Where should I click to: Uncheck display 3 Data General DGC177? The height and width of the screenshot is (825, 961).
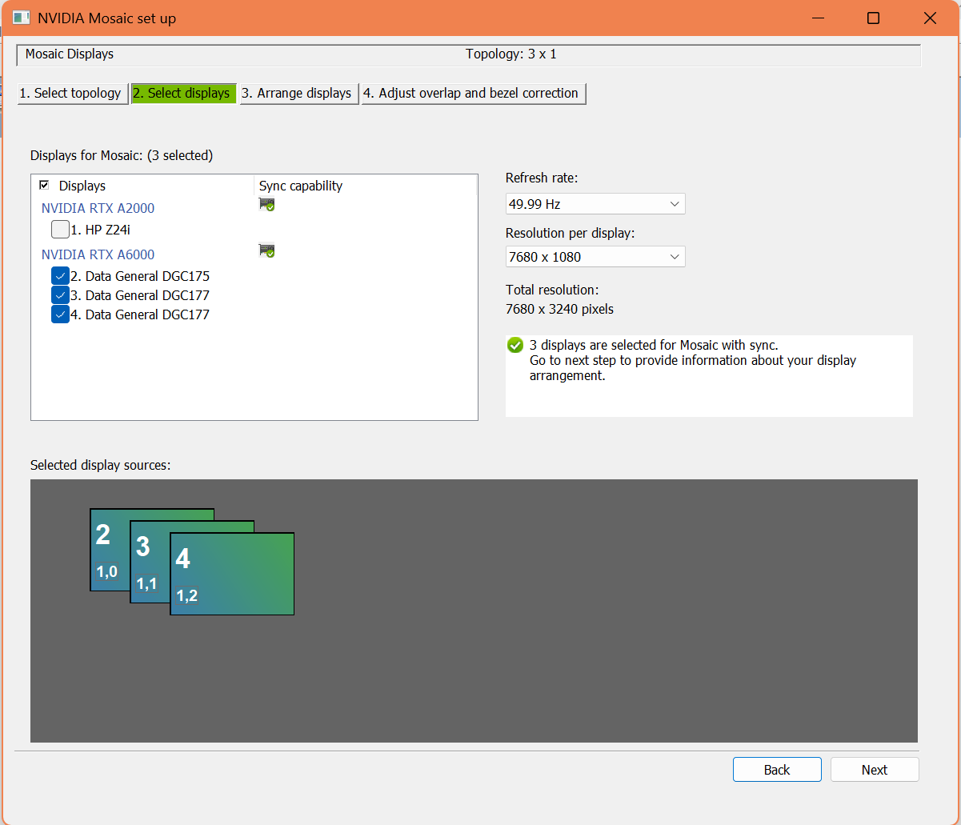60,295
